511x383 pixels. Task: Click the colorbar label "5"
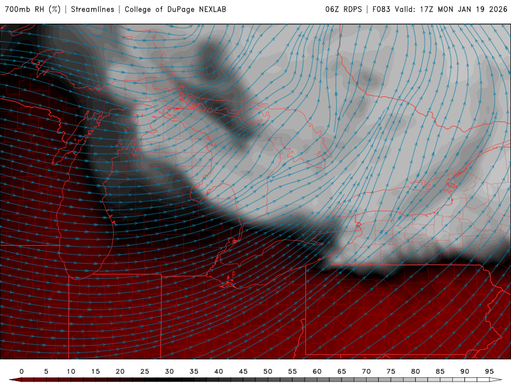46,372
